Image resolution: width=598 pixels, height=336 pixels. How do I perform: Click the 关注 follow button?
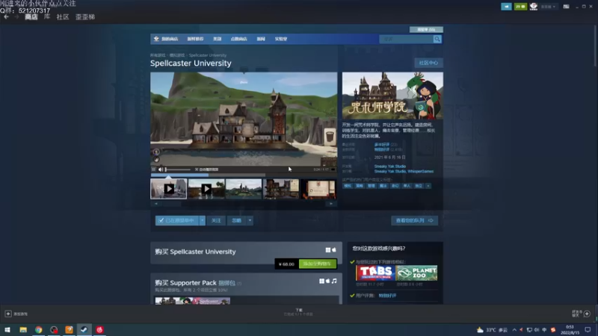[x=216, y=220]
